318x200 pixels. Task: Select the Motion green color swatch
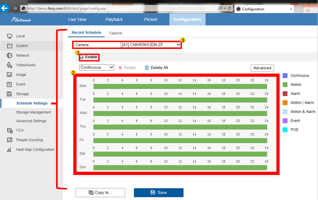(x=285, y=85)
